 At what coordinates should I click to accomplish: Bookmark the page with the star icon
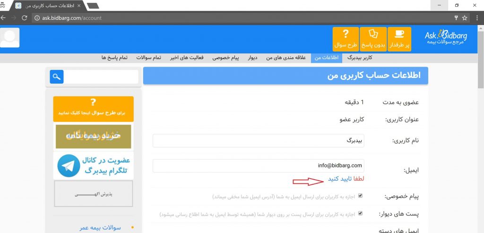pyautogui.click(x=465, y=18)
